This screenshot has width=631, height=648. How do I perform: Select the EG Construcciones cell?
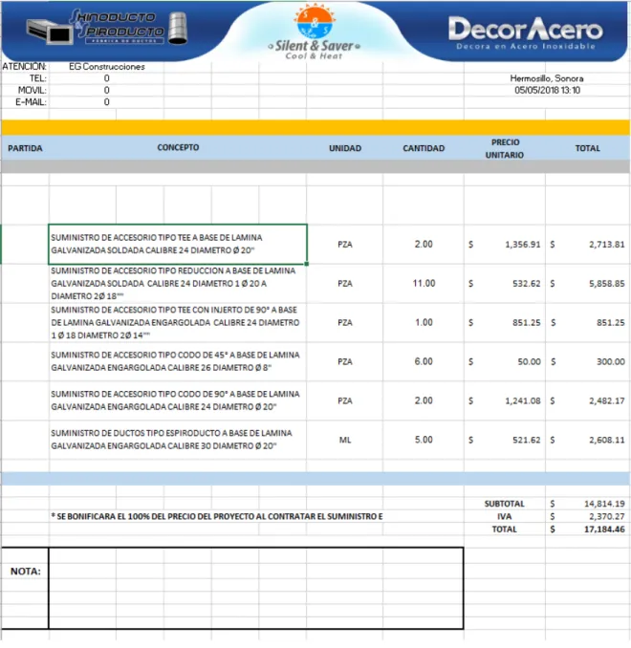(107, 67)
